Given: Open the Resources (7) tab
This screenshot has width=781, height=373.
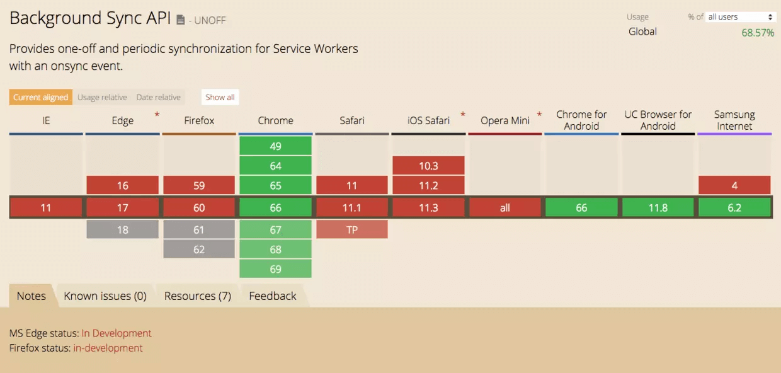Looking at the screenshot, I should tap(197, 296).
